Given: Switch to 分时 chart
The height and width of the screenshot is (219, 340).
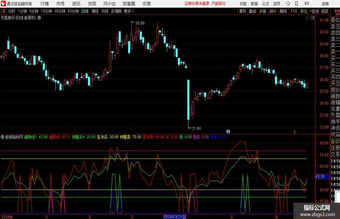Looking at the screenshot, I should [12, 11].
